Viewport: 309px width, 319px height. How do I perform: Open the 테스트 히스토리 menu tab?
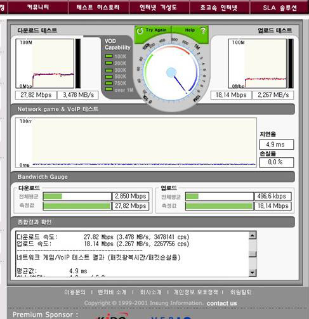[x=98, y=8]
